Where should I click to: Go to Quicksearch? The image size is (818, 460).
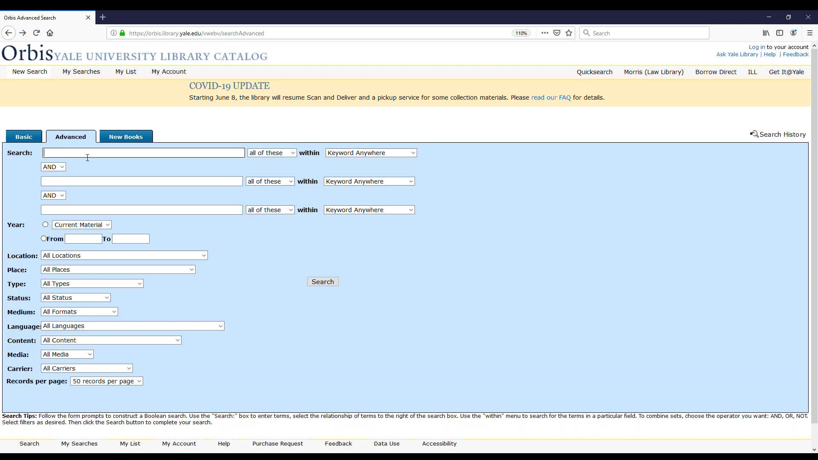(595, 72)
